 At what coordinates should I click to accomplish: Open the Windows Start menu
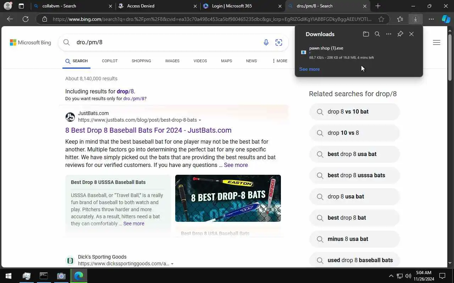coord(9,276)
